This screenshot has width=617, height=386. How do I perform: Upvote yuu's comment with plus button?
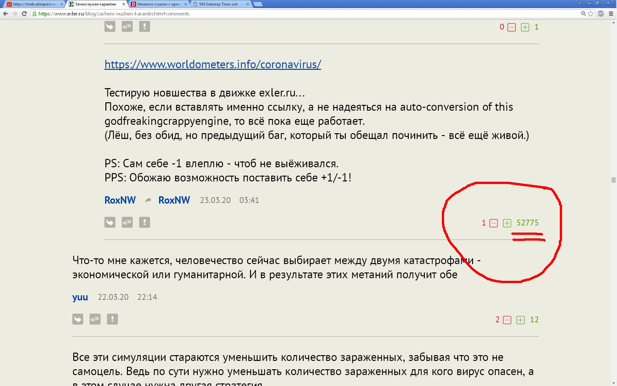pyautogui.click(x=521, y=320)
